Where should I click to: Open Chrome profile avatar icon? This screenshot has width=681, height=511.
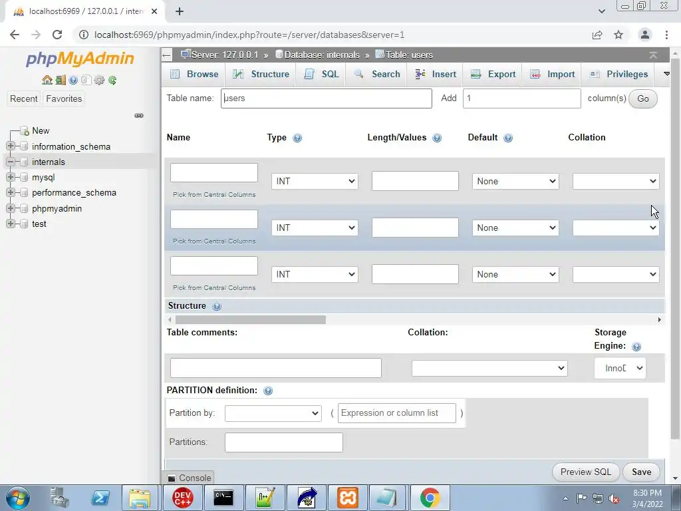coord(645,35)
